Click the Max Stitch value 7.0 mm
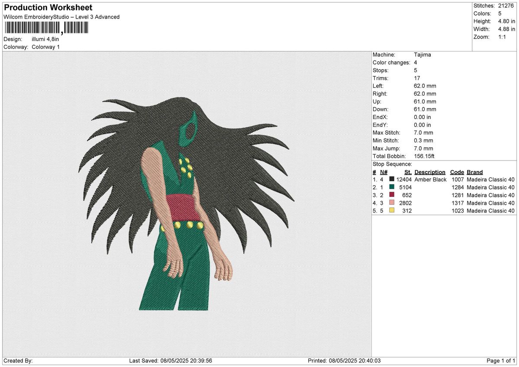 tap(423, 133)
